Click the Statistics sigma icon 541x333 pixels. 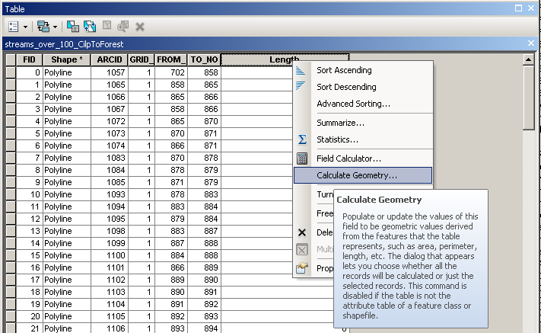tap(301, 139)
